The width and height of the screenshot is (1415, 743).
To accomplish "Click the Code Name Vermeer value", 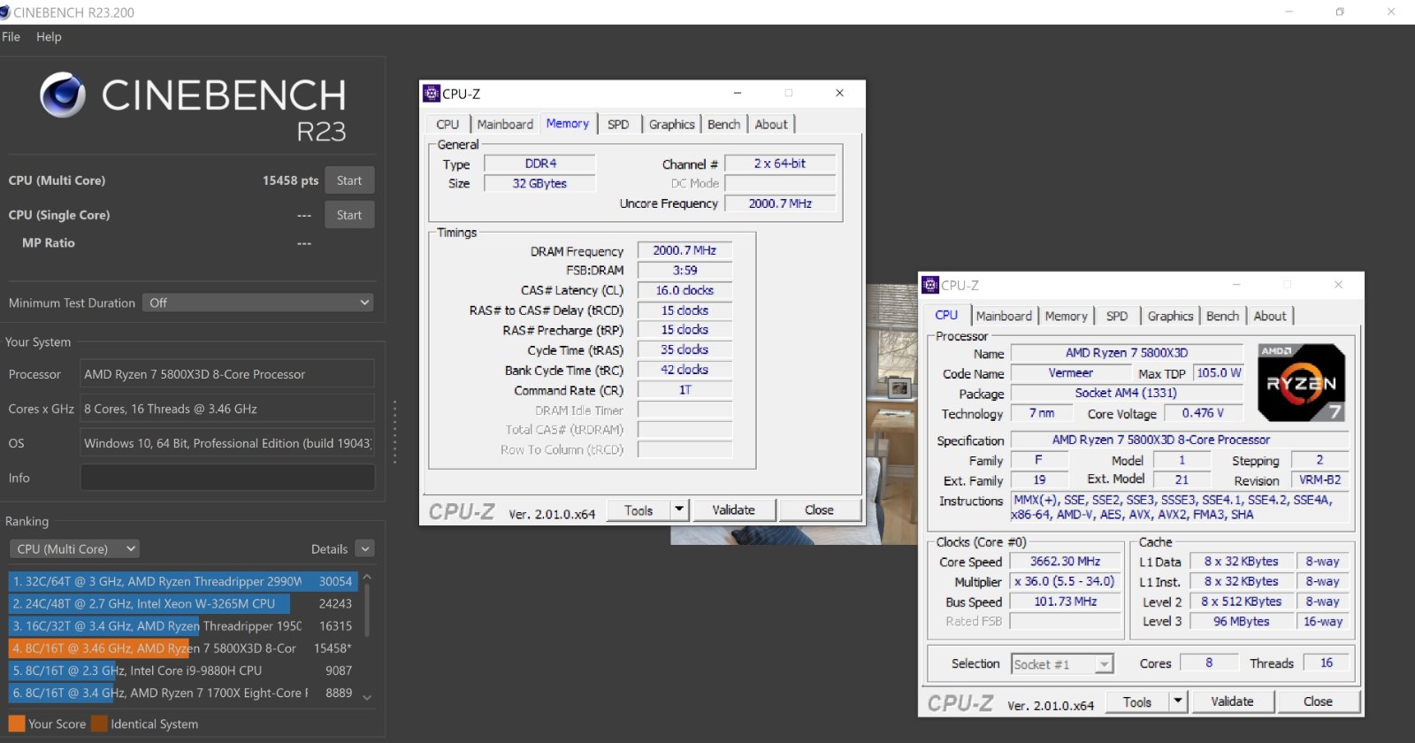I will pos(1070,373).
